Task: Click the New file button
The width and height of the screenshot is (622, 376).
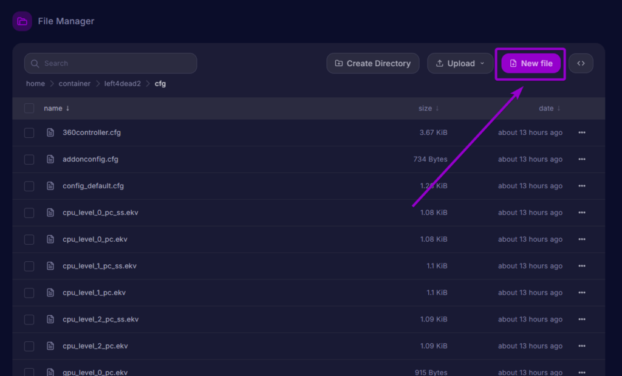Action: pos(530,63)
